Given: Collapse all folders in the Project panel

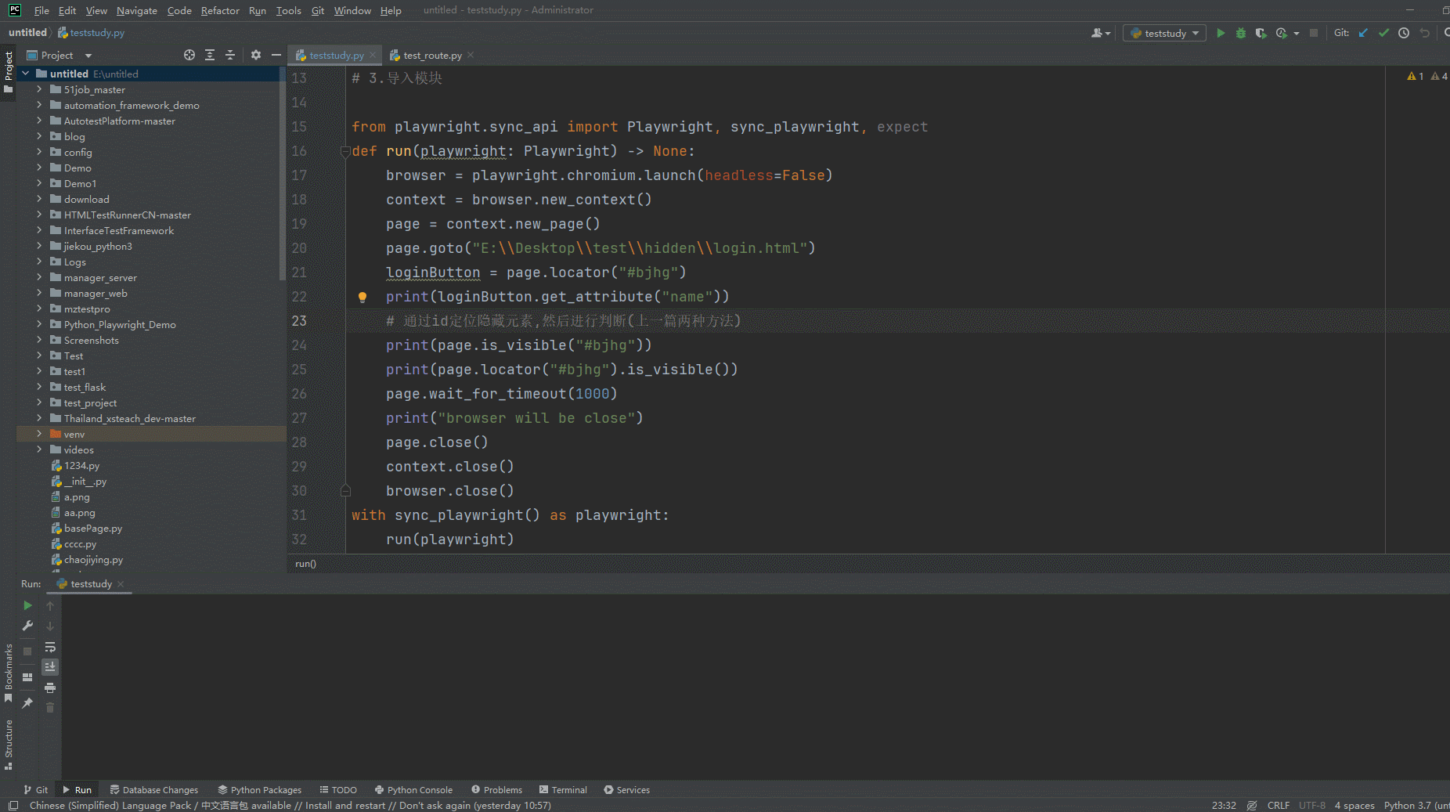Looking at the screenshot, I should [230, 55].
